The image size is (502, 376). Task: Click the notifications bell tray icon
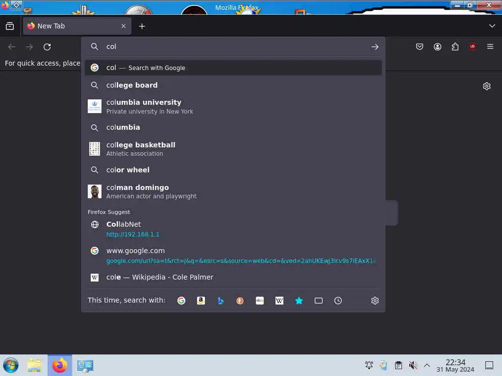[x=369, y=365]
